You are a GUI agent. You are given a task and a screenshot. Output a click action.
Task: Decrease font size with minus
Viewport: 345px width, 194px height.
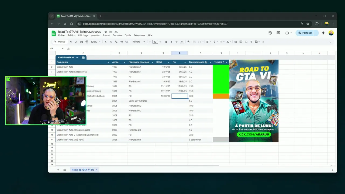point(150,42)
